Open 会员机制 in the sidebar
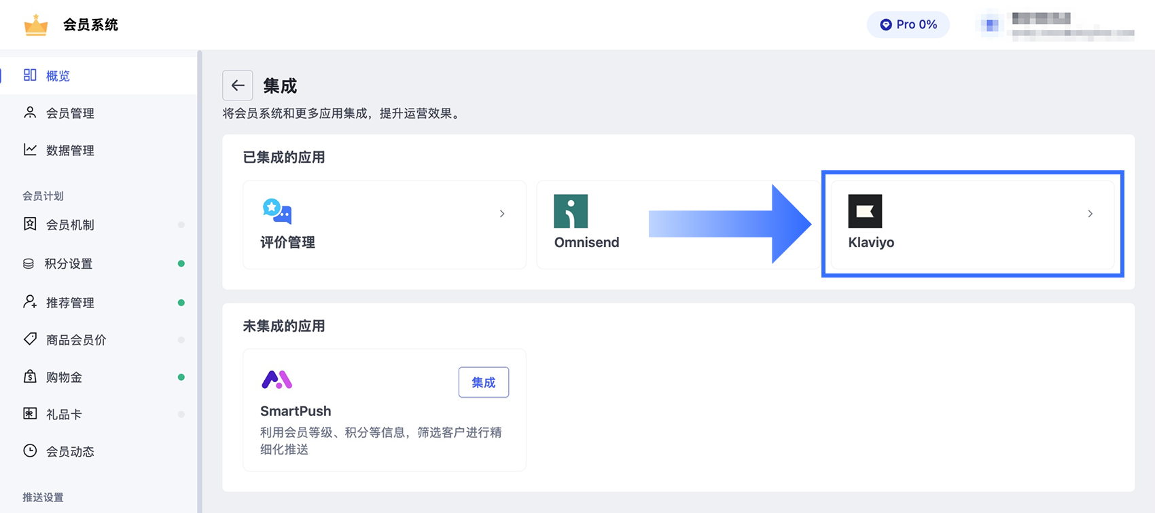The image size is (1155, 513). click(99, 225)
